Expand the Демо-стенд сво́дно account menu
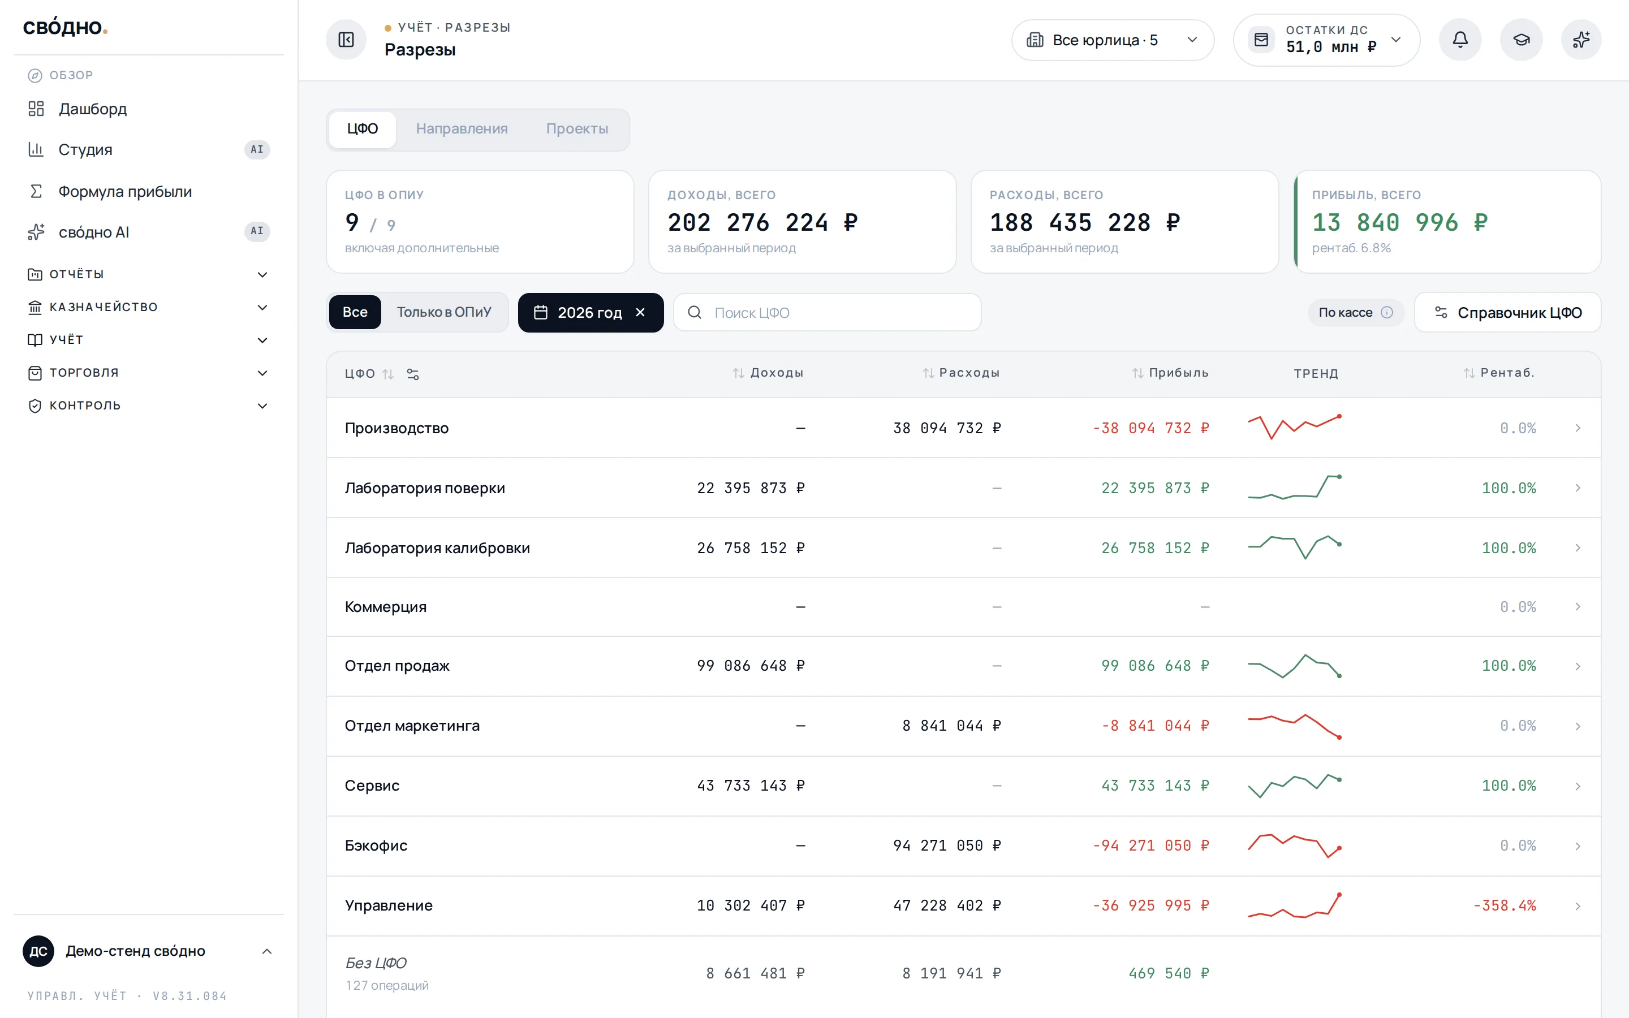 [x=148, y=951]
